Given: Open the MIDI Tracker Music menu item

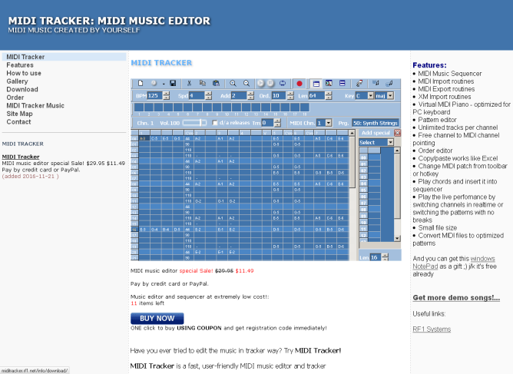Looking at the screenshot, I should 35,106.
